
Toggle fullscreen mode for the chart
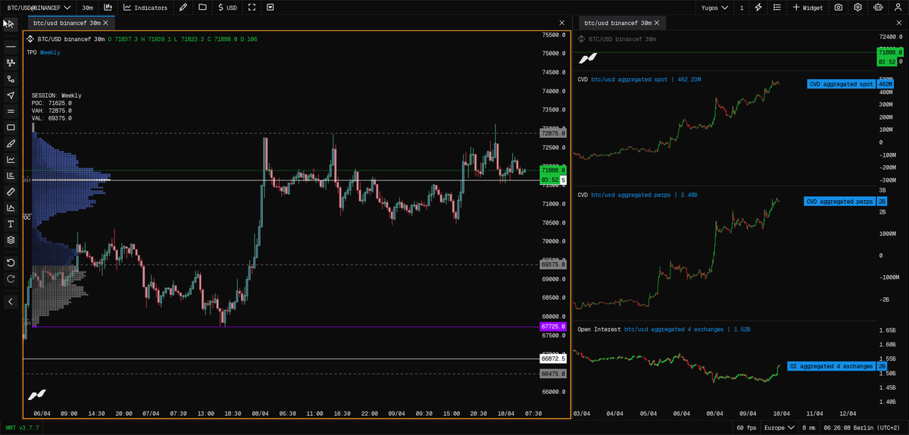click(251, 8)
